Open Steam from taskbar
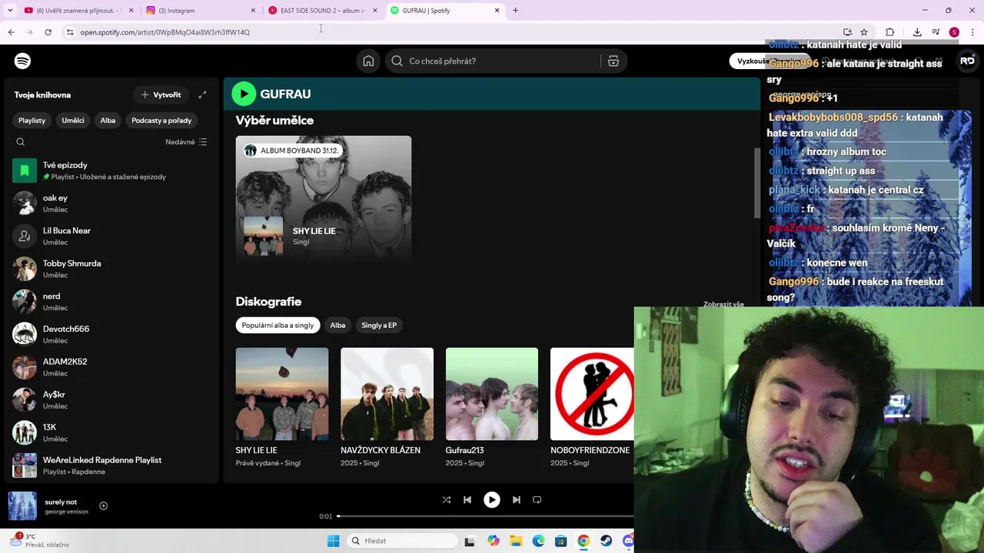The image size is (984, 553). 606,541
